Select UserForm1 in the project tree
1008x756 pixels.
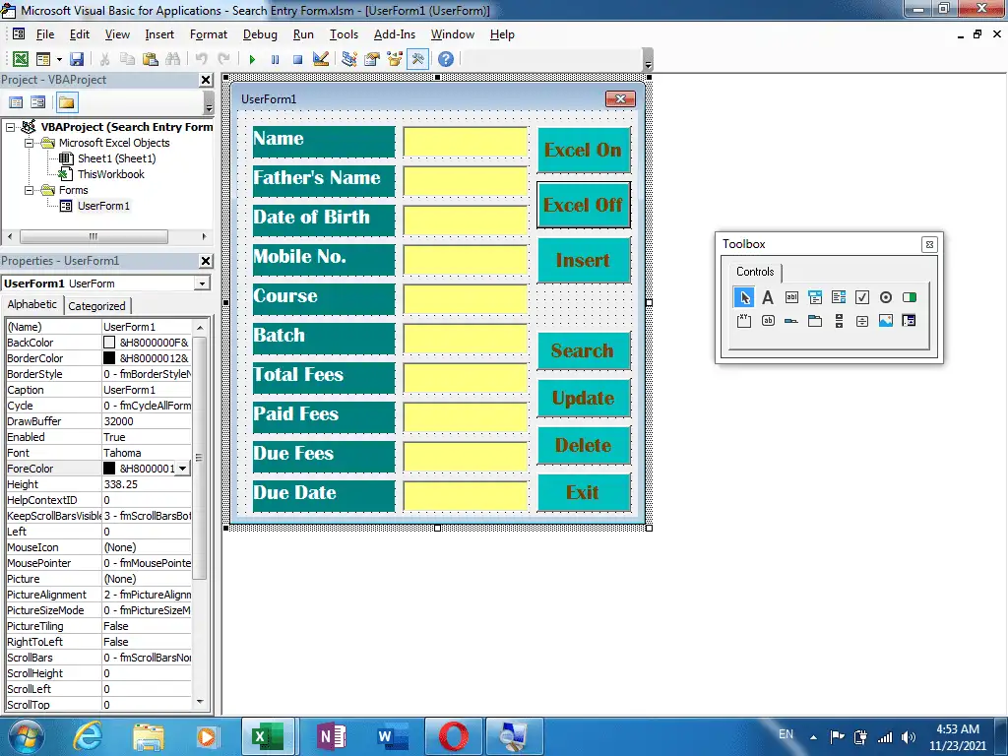(x=103, y=206)
